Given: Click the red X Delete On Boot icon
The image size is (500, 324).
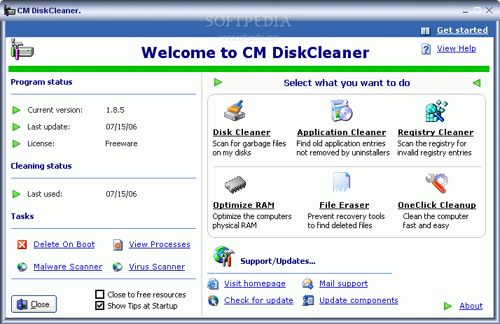Looking at the screenshot, I should [22, 245].
